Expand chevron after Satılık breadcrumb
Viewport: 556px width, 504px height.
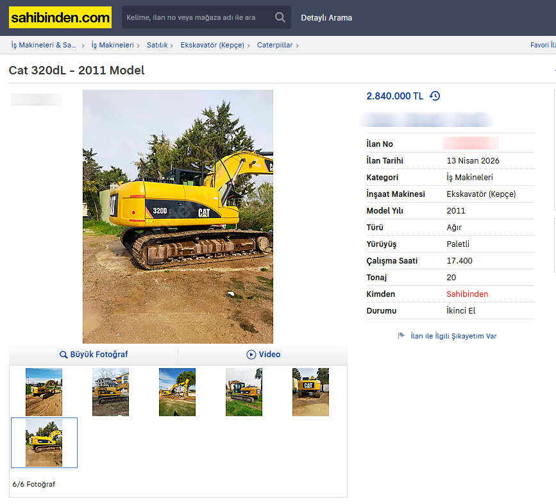click(172, 46)
